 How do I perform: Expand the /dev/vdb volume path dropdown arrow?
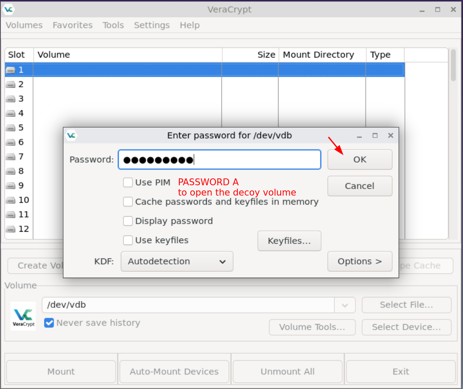pos(345,305)
